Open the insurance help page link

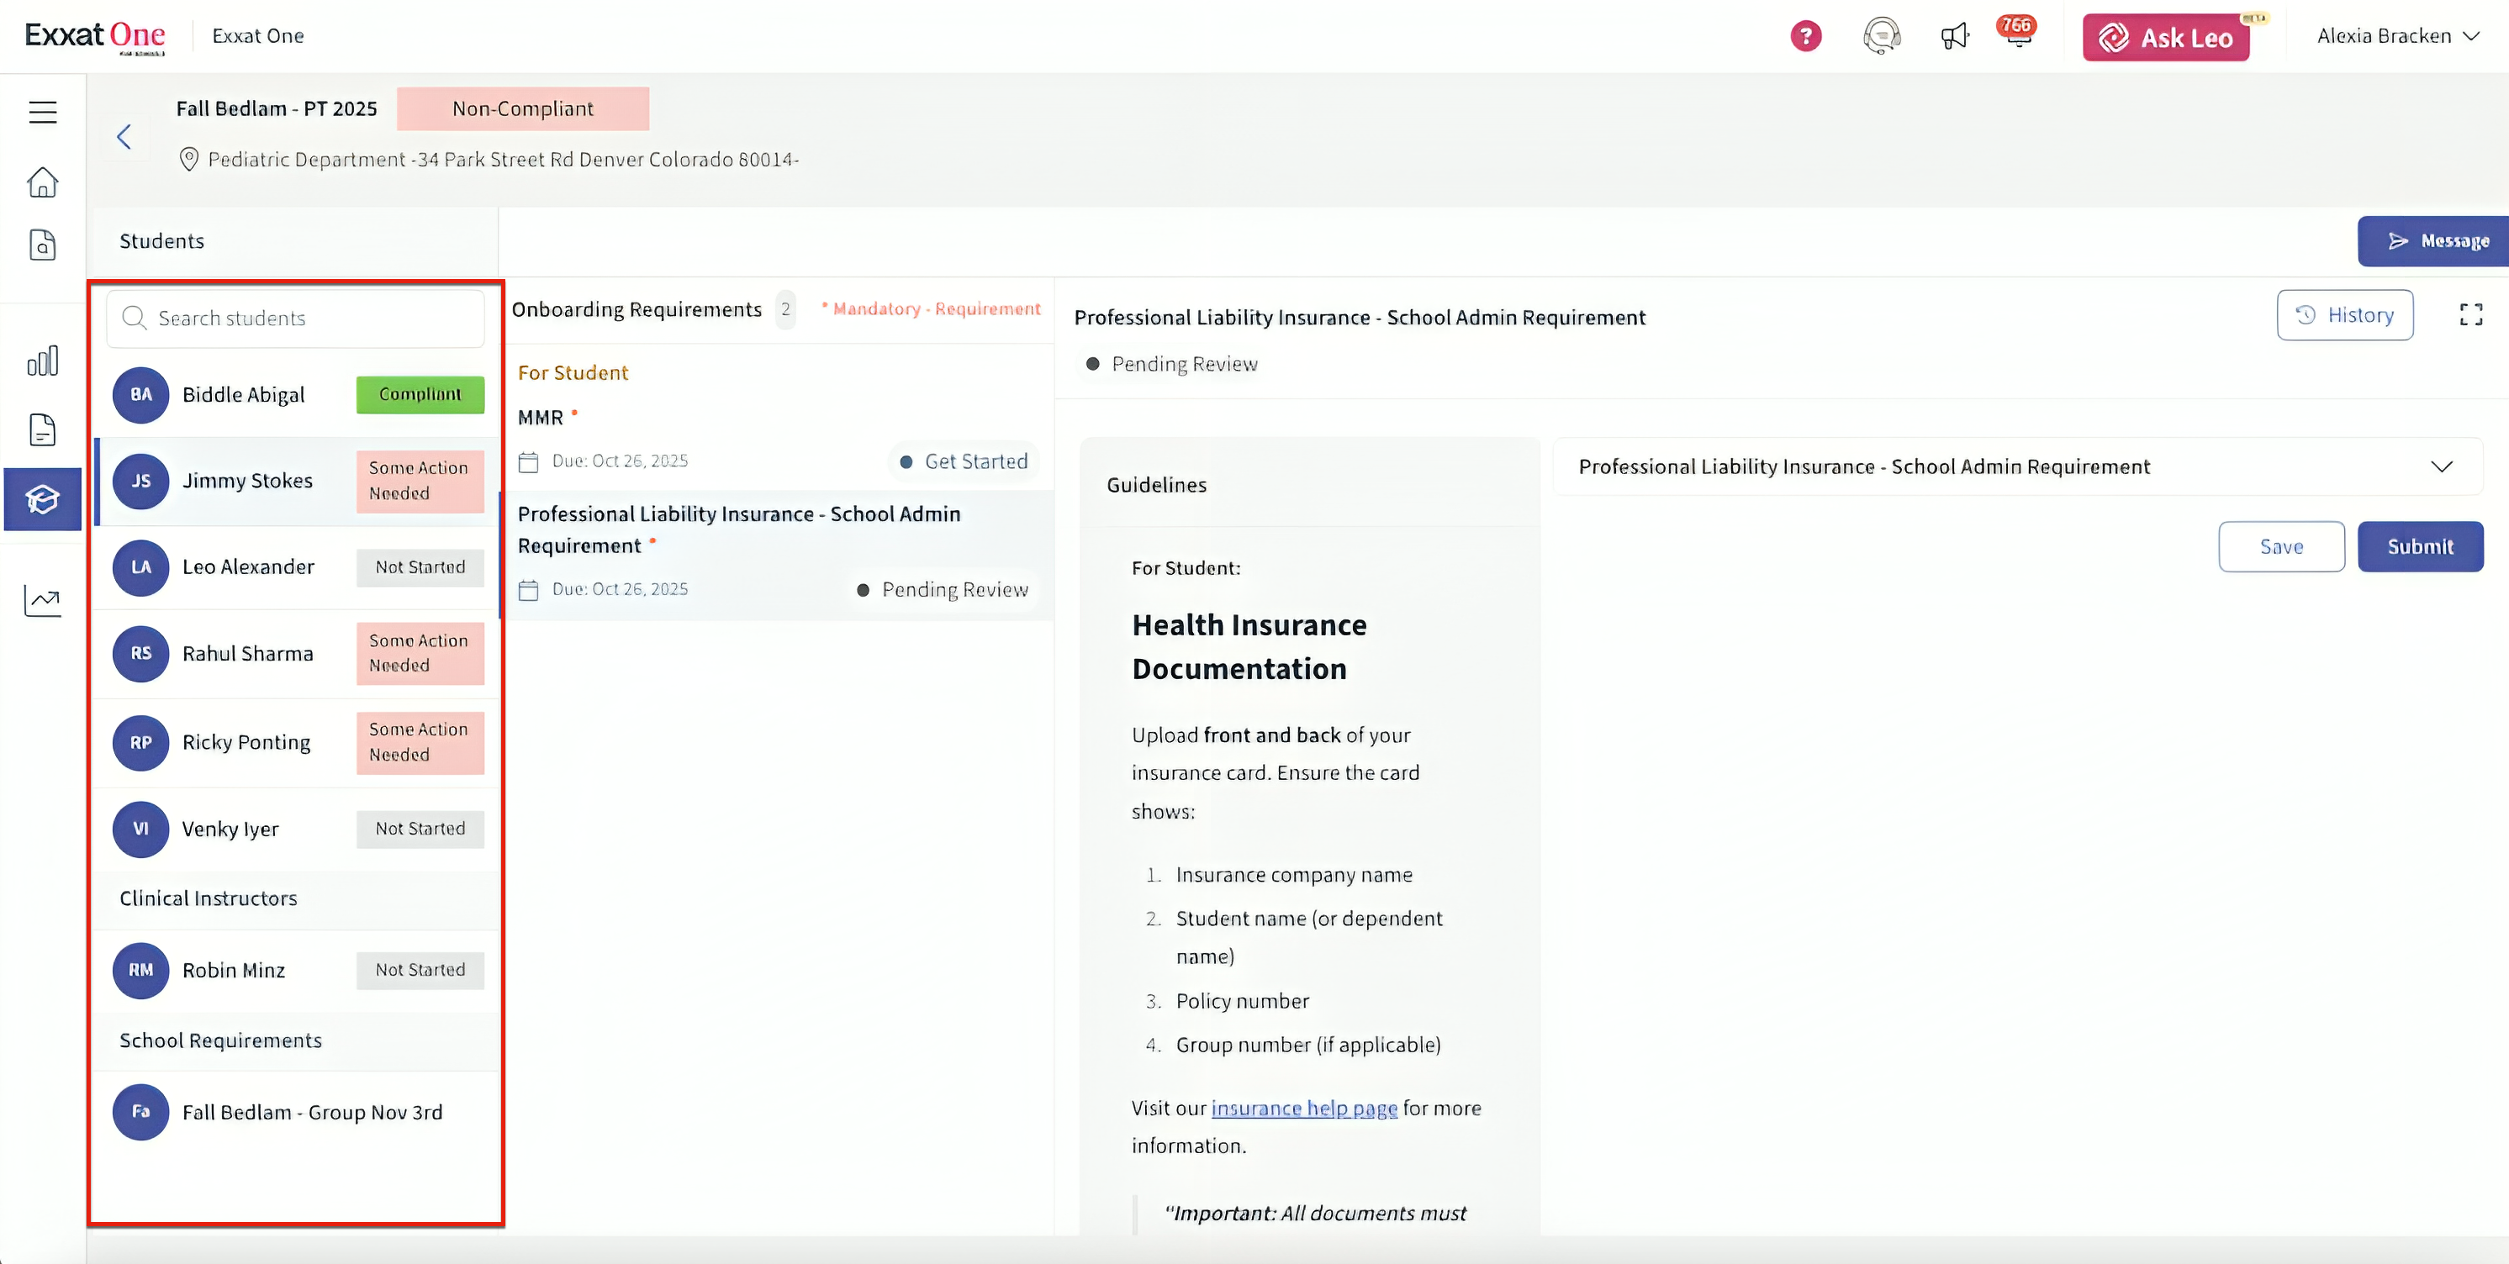click(1303, 1109)
